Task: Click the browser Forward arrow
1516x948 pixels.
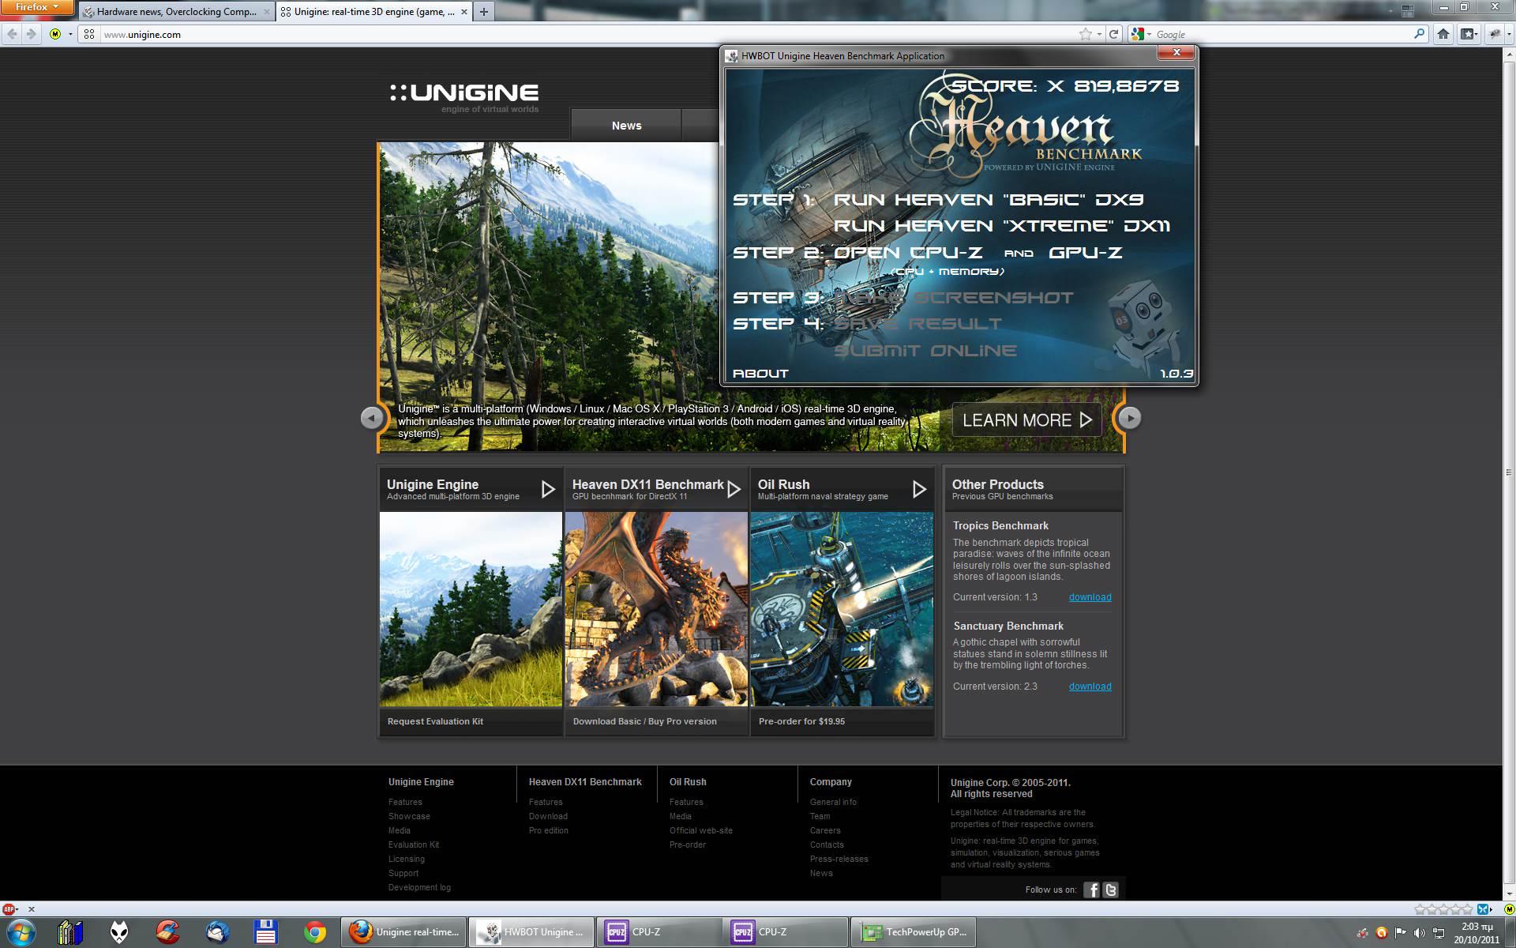Action: 31,34
